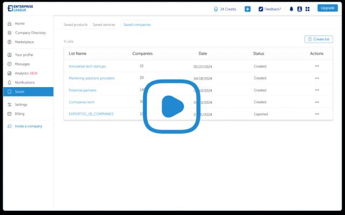Open the Potential partners list link
345x215 pixels.
(82, 90)
